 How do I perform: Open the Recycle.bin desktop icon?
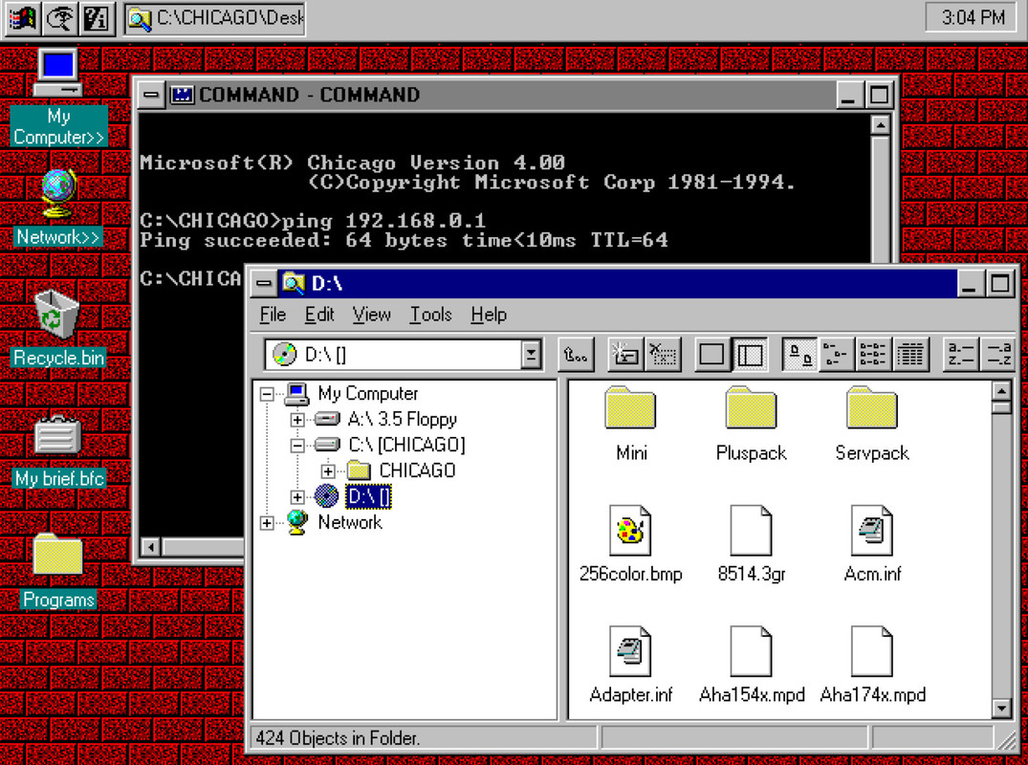[58, 328]
